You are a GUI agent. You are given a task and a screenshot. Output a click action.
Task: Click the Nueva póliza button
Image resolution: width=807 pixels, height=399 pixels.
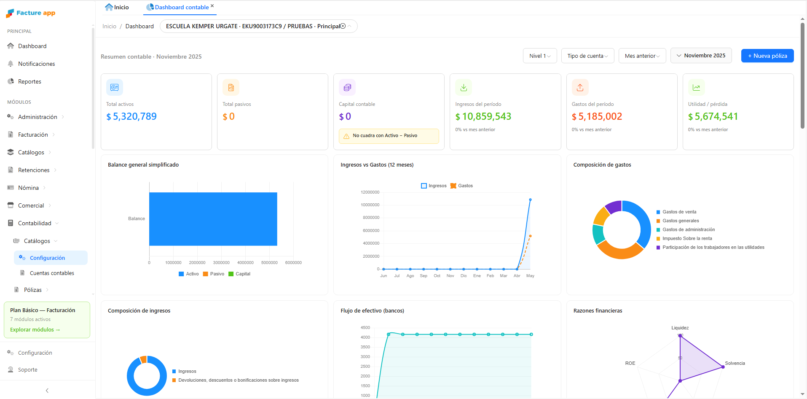click(767, 56)
